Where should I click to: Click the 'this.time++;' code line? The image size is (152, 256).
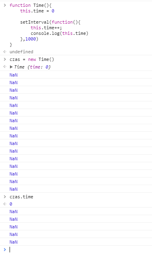pyautogui.click(x=46, y=28)
